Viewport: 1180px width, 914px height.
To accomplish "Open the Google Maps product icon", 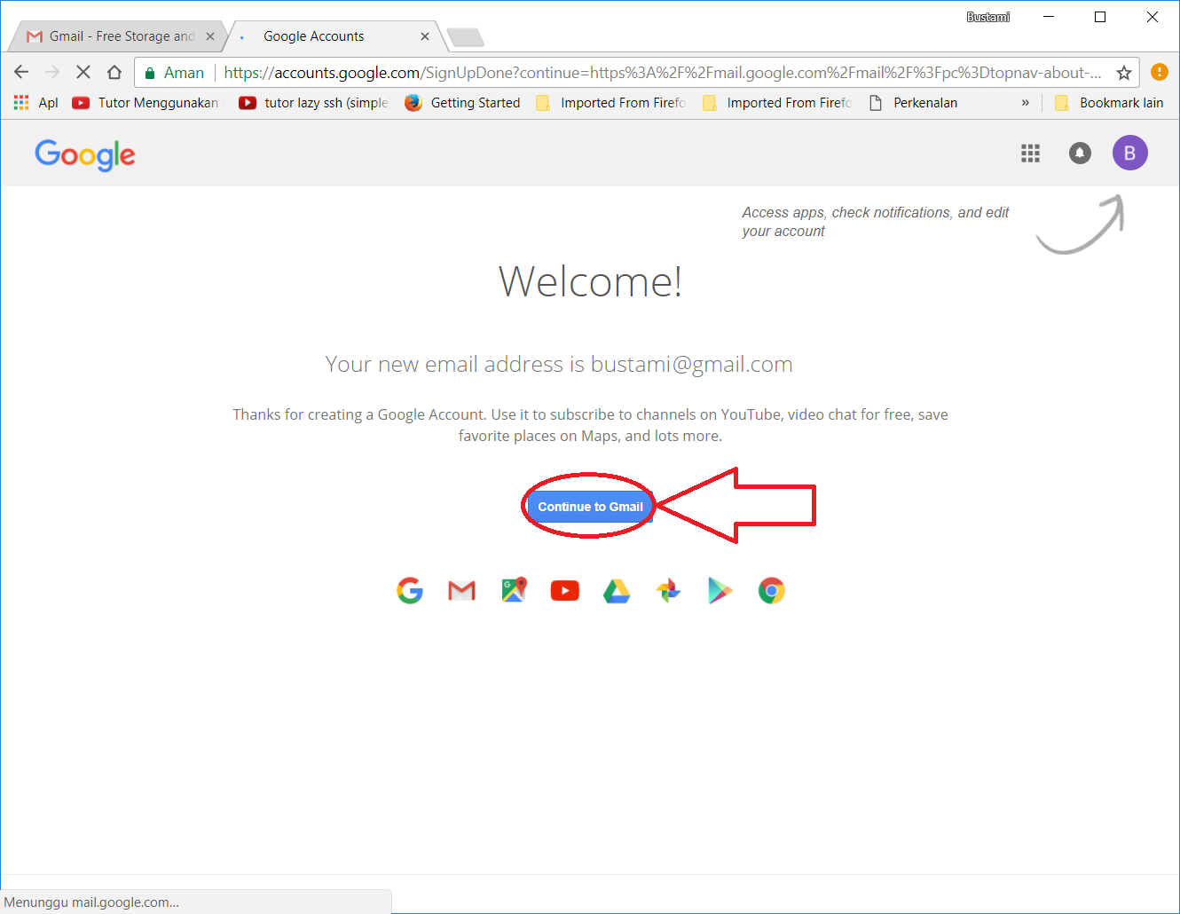I will click(x=514, y=590).
